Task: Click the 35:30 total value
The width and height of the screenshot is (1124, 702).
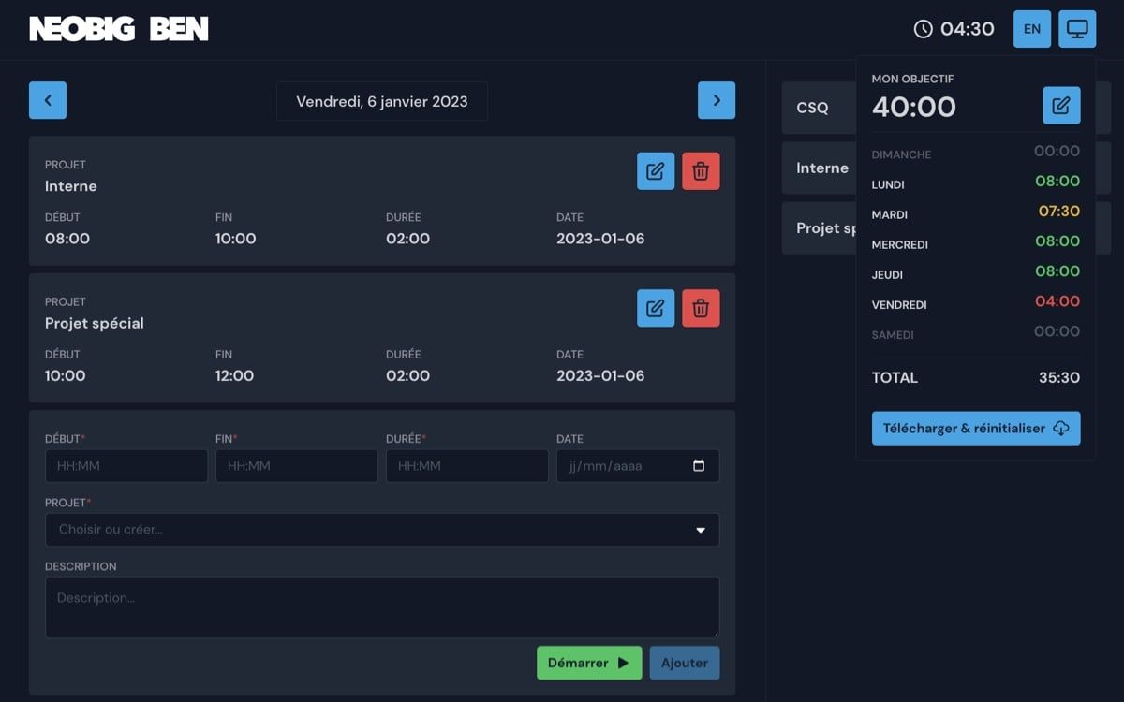Action: (x=1059, y=378)
